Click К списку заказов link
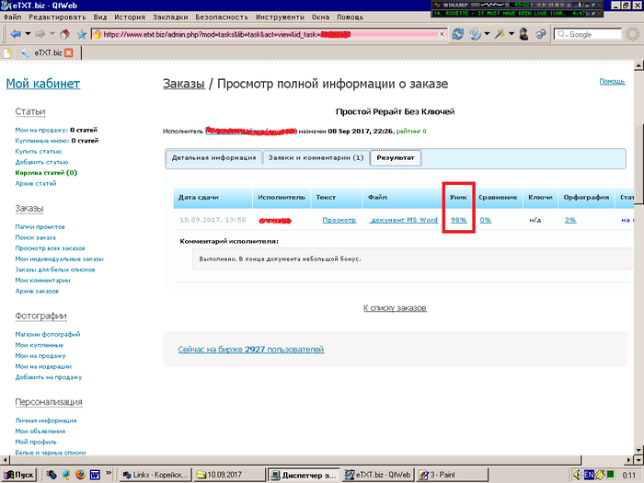Viewport: 644px width, 483px height. pos(395,307)
